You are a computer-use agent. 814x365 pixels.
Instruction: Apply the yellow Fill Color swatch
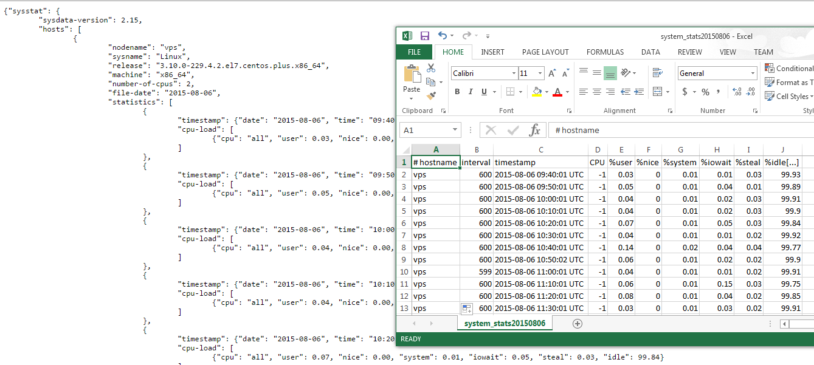tap(536, 92)
